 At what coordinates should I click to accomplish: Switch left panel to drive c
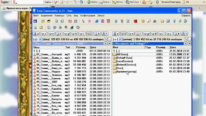point(44,34)
